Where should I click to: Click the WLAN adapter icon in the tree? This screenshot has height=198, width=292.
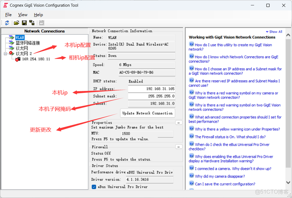pyautogui.click(x=11, y=37)
